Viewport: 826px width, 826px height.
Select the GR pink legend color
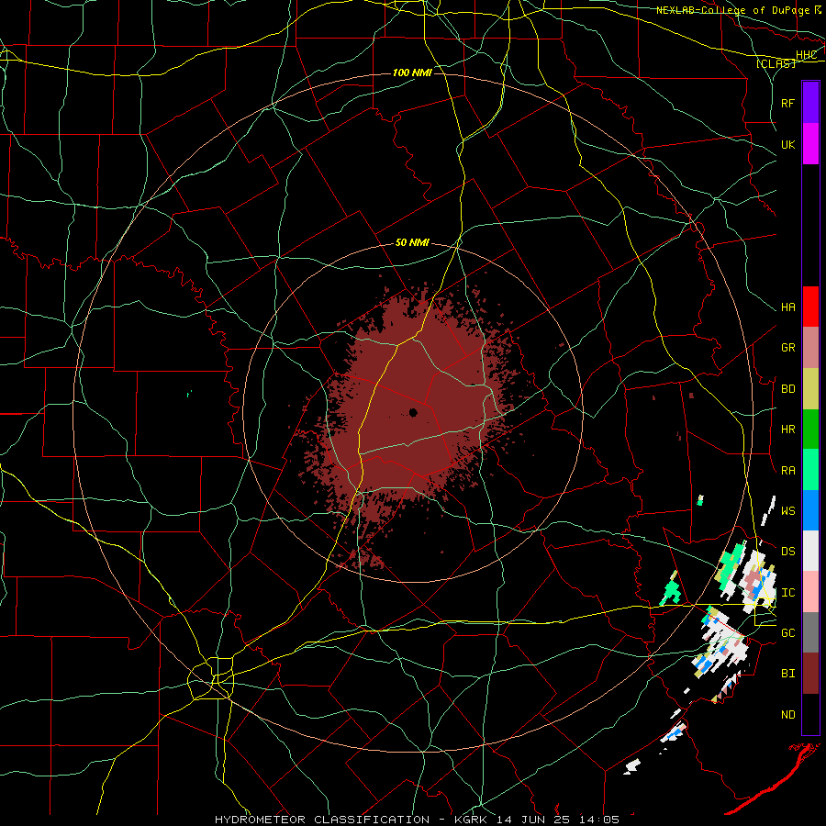810,348
